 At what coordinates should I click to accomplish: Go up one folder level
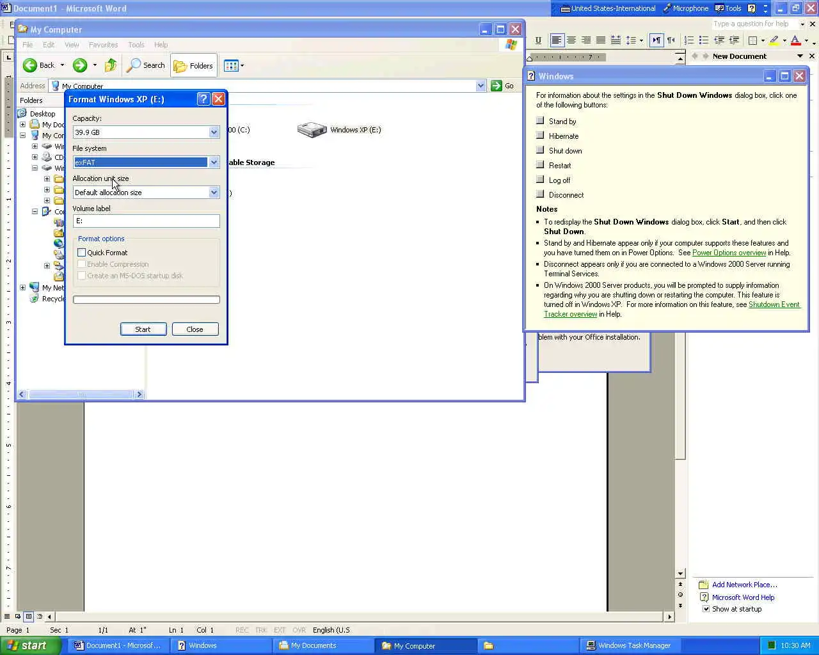(x=111, y=65)
